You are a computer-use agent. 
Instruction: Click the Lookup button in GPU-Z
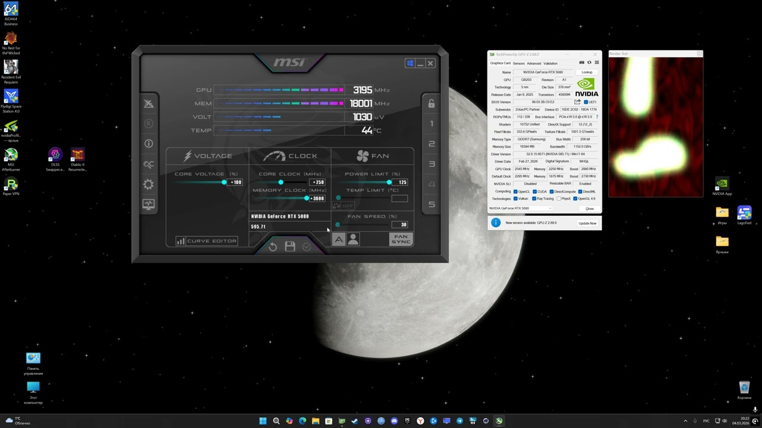pyautogui.click(x=586, y=72)
